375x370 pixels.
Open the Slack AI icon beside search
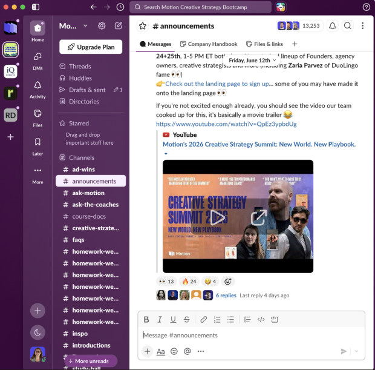(x=281, y=7)
